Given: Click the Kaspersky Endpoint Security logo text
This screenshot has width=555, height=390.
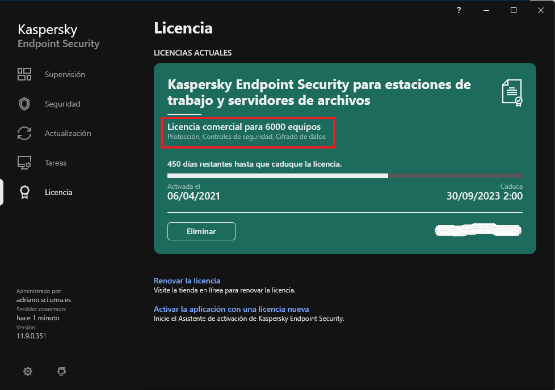Looking at the screenshot, I should 58,36.
